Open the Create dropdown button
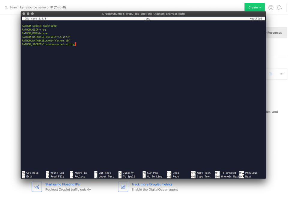The height and width of the screenshot is (204, 288). pos(254,7)
